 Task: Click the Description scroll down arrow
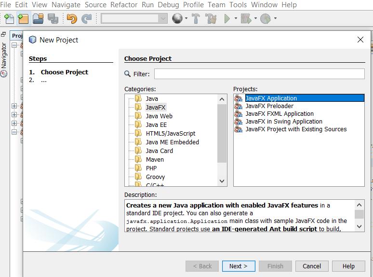[359, 226]
